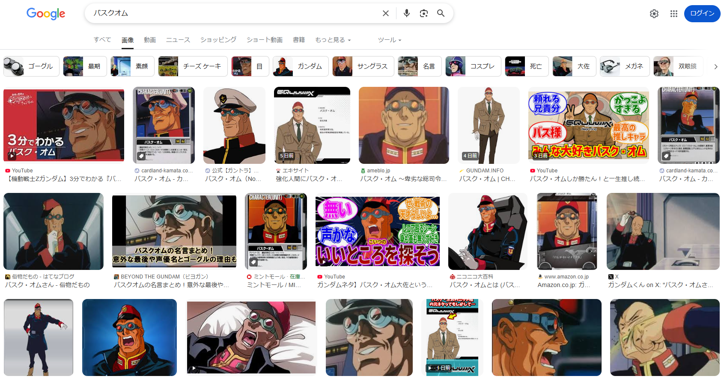Open the いいところを探そう YouTube thumbnail
Image resolution: width=721 pixels, height=379 pixels.
pyautogui.click(x=378, y=231)
